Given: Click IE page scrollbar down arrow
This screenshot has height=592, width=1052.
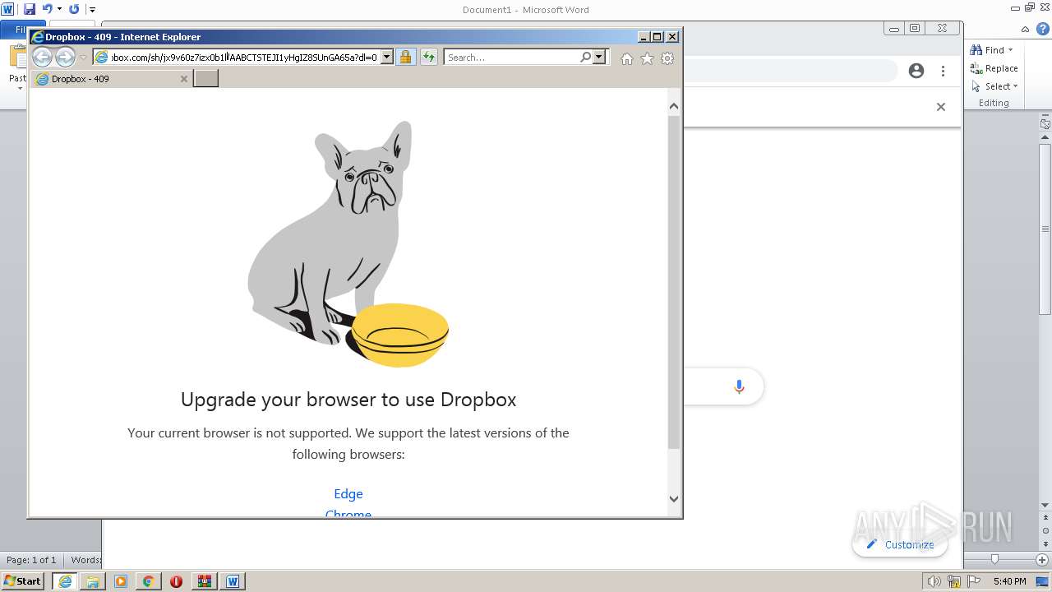Looking at the screenshot, I should coord(674,498).
